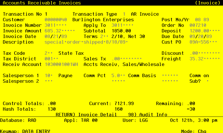Click the Transaction No value 1
This screenshot has height=133, width=223.
46,14
